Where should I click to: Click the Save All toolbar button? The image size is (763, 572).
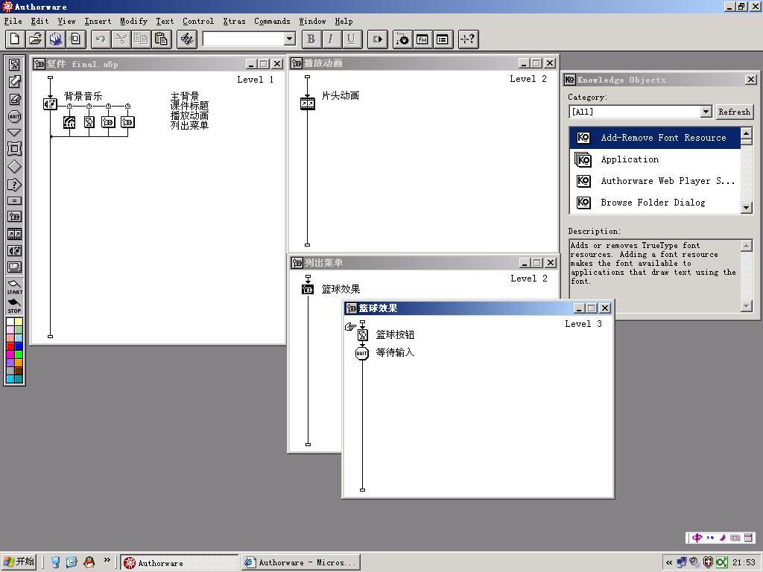(x=55, y=39)
